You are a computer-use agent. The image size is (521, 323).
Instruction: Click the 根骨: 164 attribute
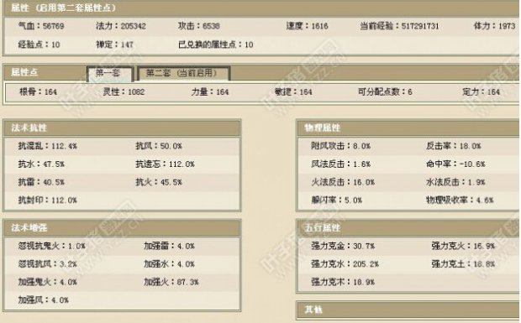tap(38, 91)
